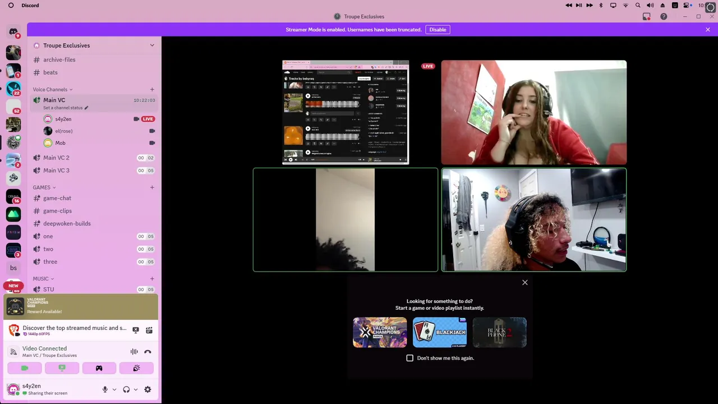718x404 pixels.
Task: Open the stream clips clapperboard icon
Action: 149,330
